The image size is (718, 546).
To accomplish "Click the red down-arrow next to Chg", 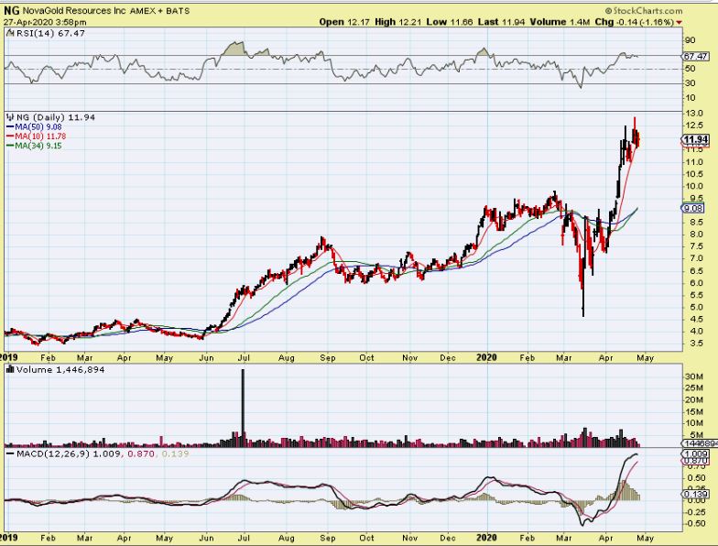I will (679, 22).
